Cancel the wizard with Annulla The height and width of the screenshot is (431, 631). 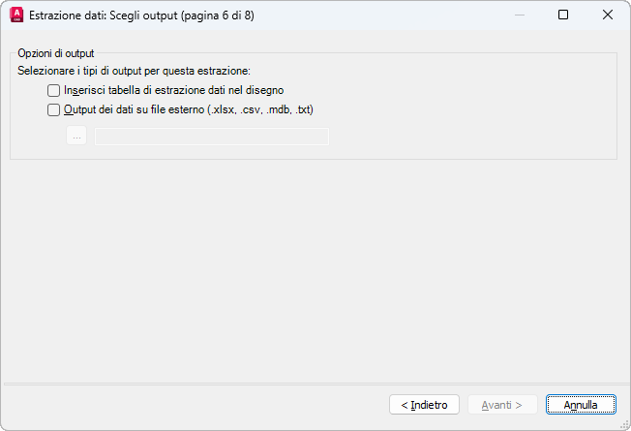581,405
